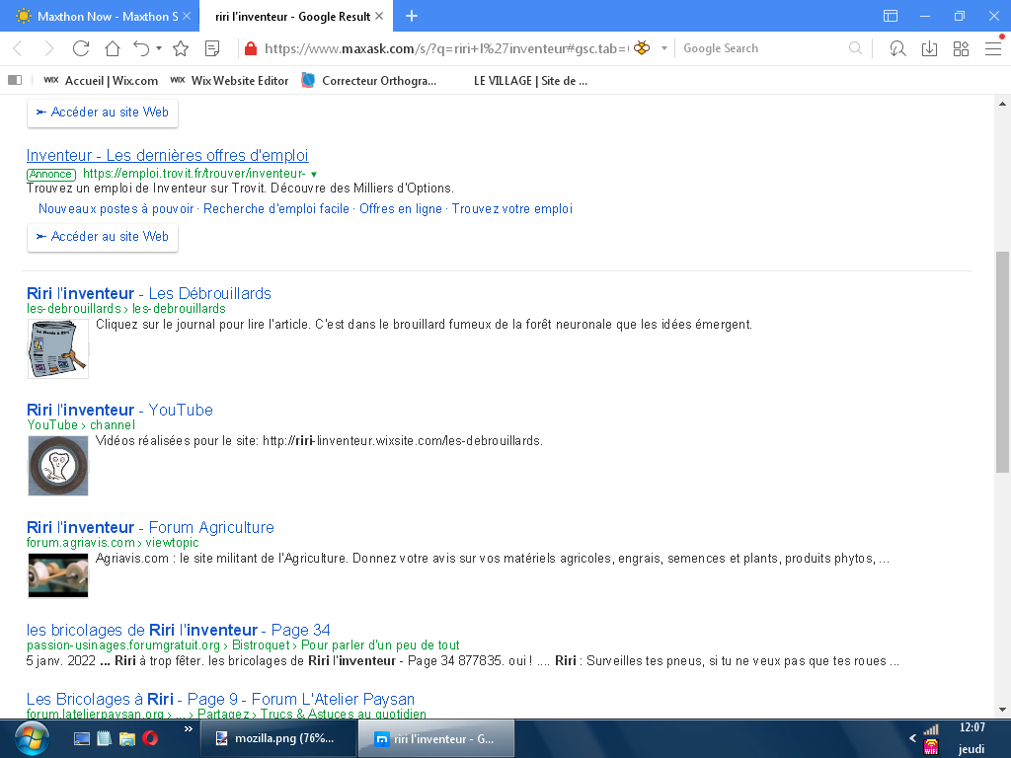Image resolution: width=1011 pixels, height=758 pixels.
Task: Open a new tab with plus button
Action: (x=412, y=16)
